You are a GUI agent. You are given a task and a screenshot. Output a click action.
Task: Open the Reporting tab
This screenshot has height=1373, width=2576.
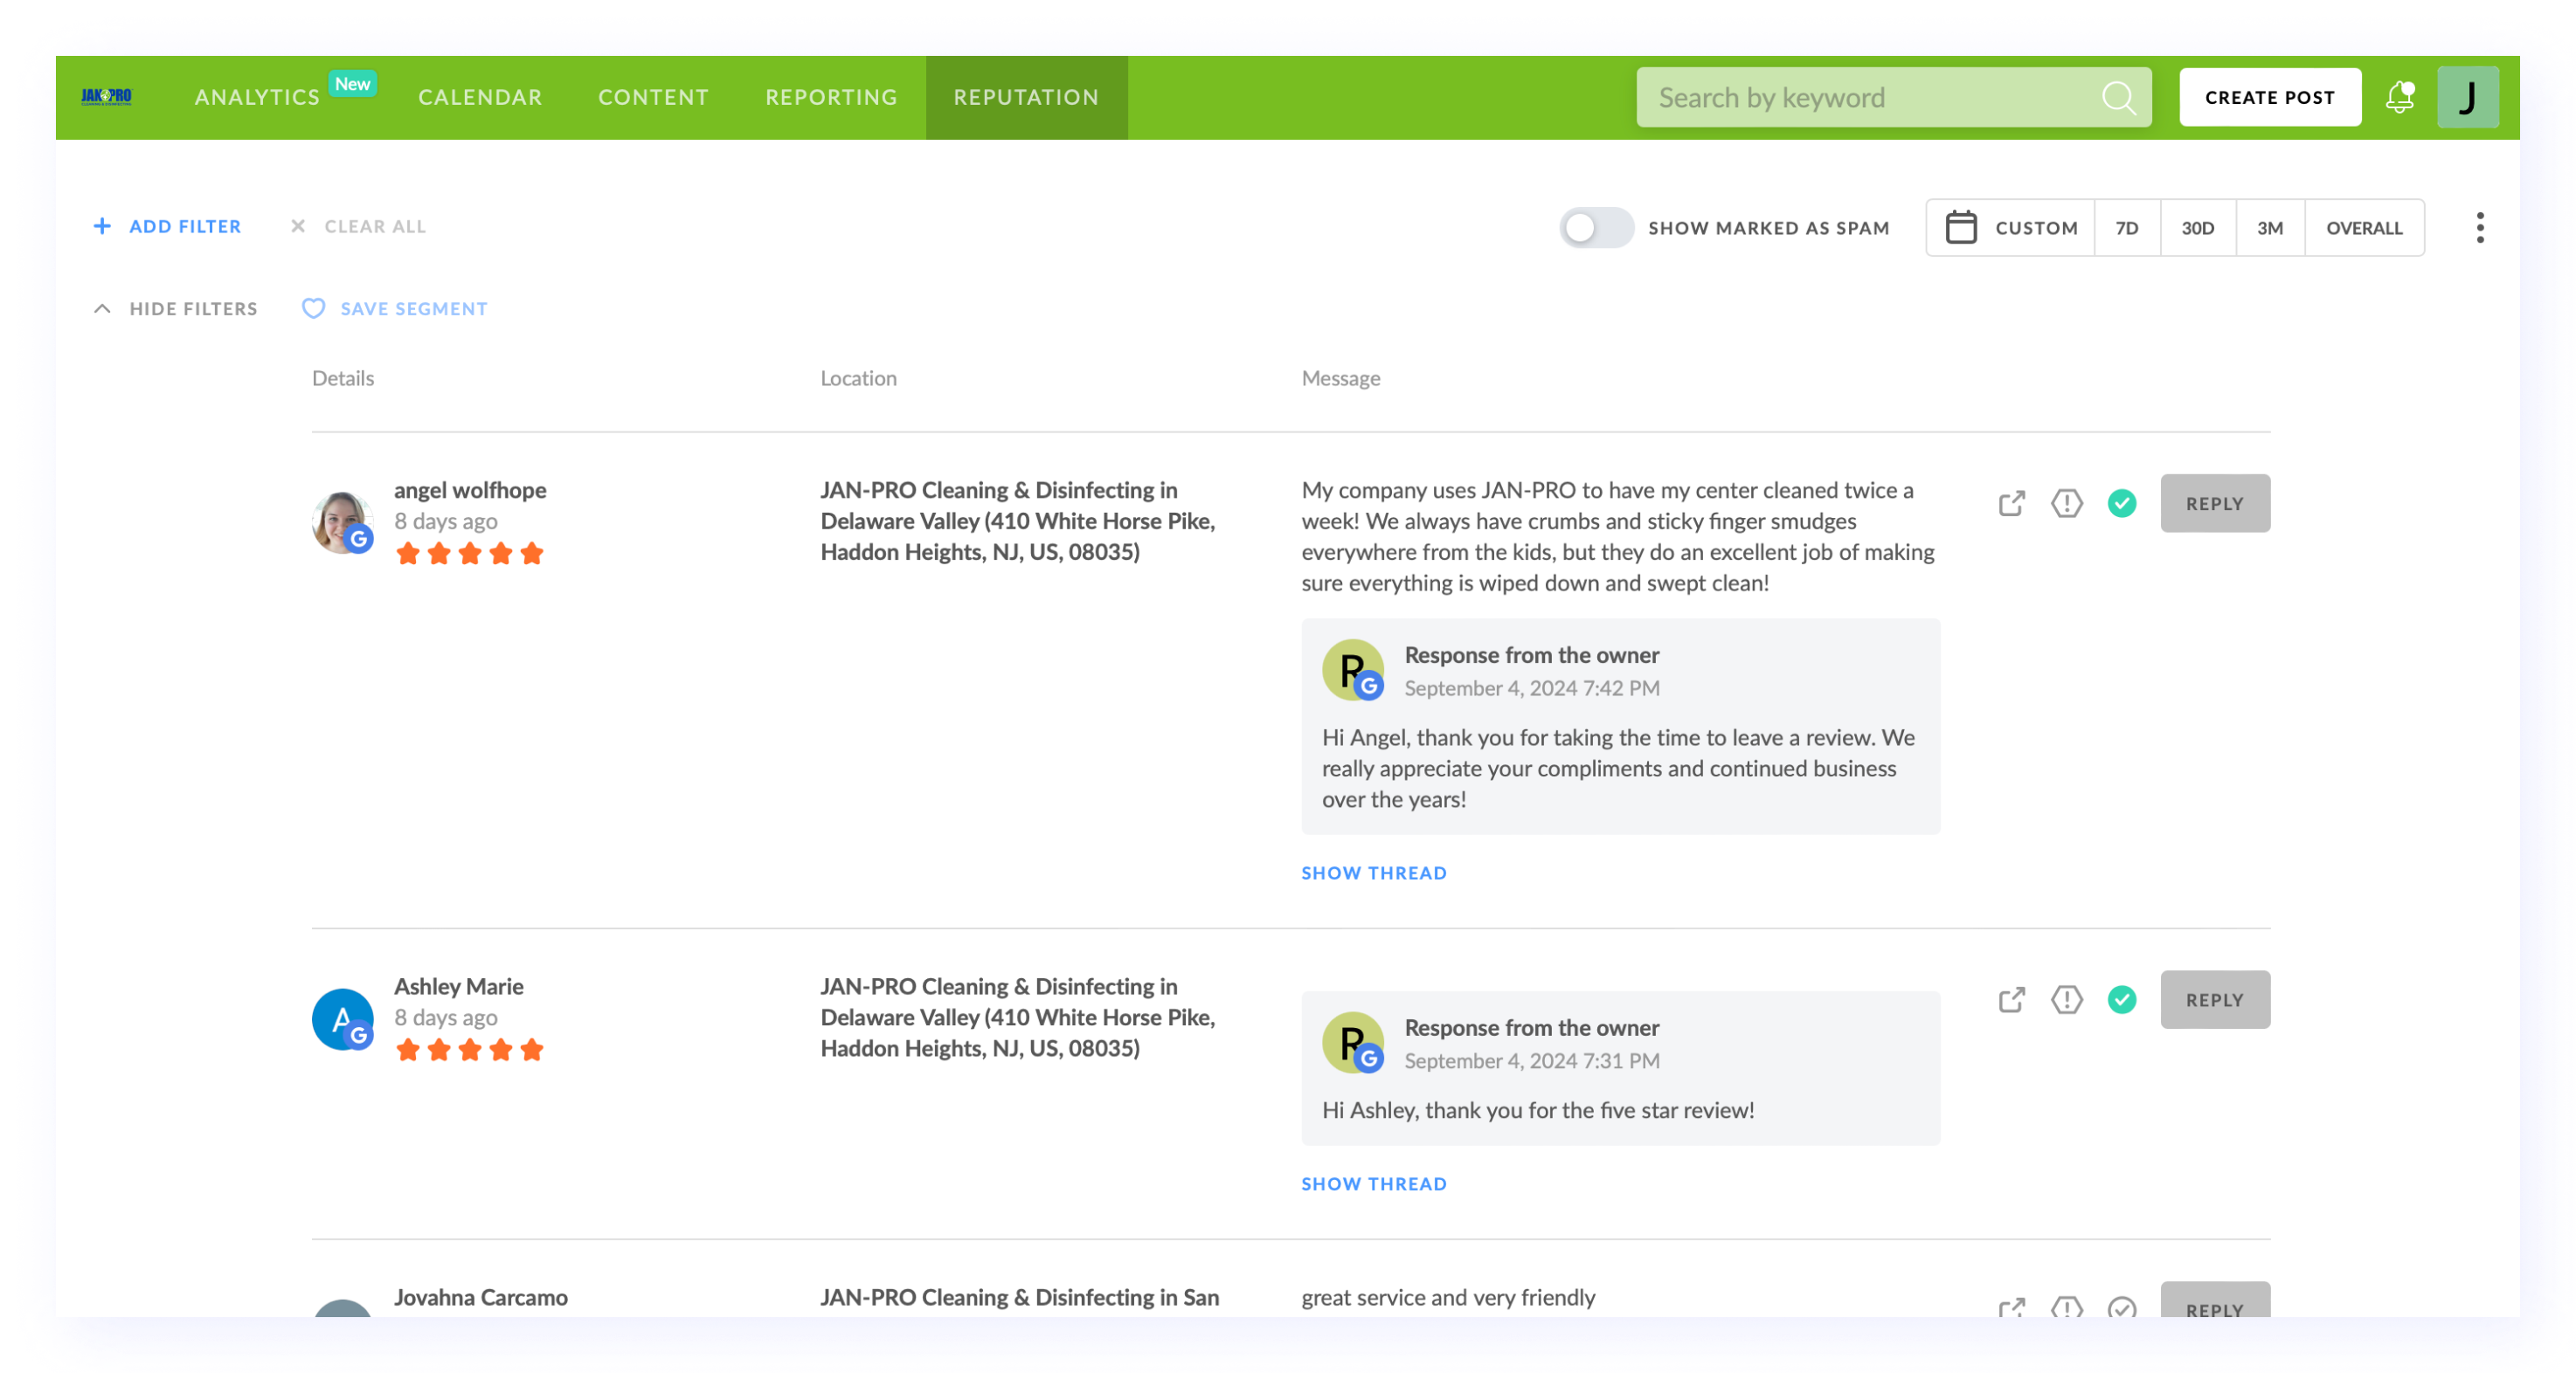pyautogui.click(x=831, y=97)
